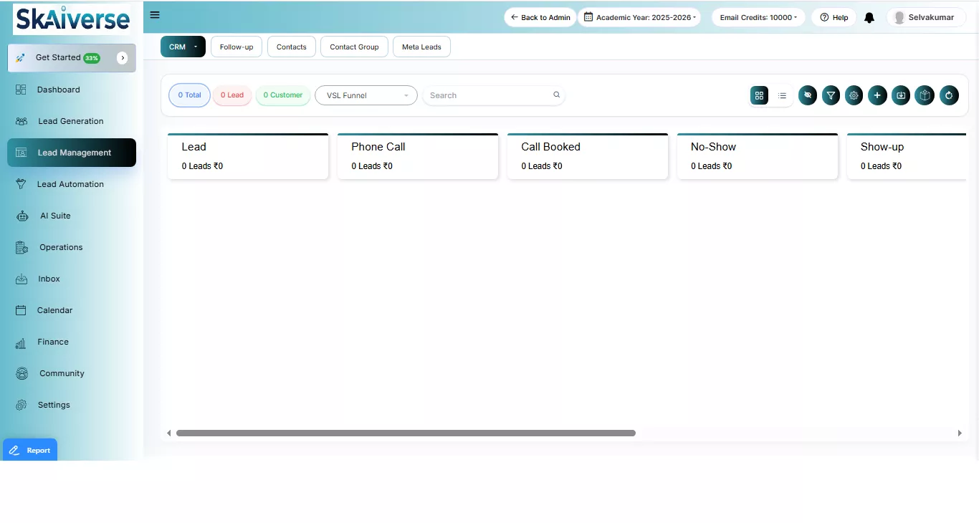Switch to grid board view
Viewport: 979px width, 523px height.
coord(759,95)
